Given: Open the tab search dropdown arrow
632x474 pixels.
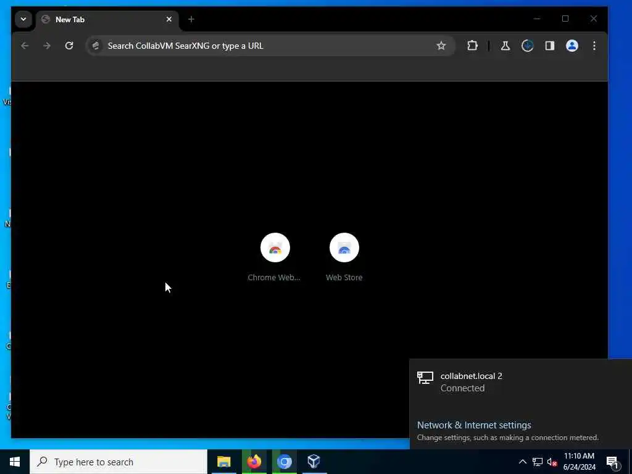Looking at the screenshot, I should tap(23, 19).
